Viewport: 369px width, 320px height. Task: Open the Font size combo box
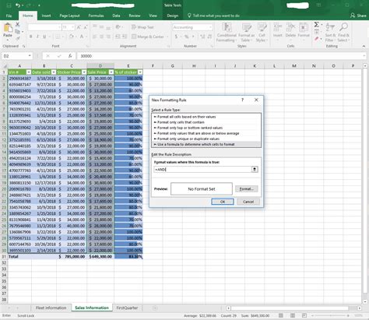click(x=69, y=27)
